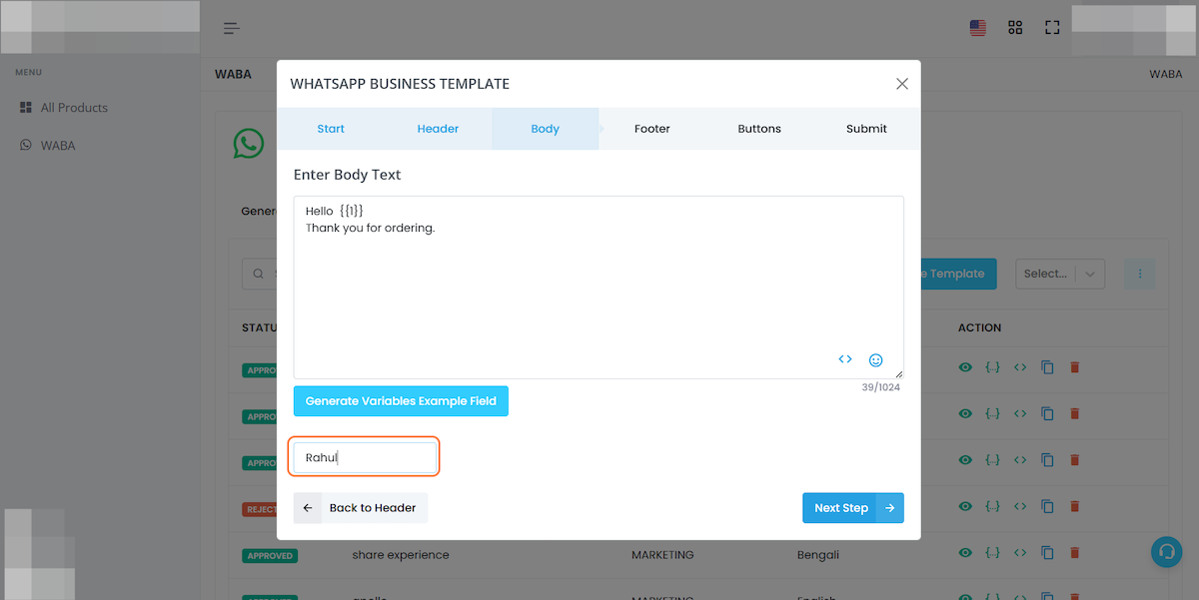Open curly-braces icon on the REJECTED row
The width and height of the screenshot is (1199, 600).
coord(992,506)
